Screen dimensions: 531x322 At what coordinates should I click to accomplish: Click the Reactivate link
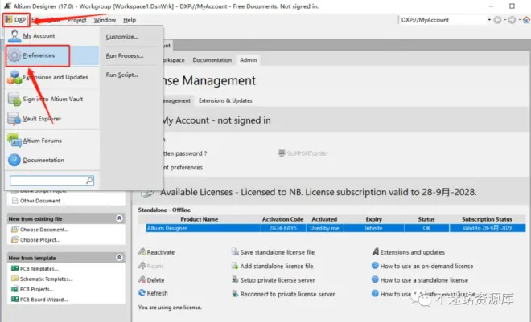tap(161, 252)
